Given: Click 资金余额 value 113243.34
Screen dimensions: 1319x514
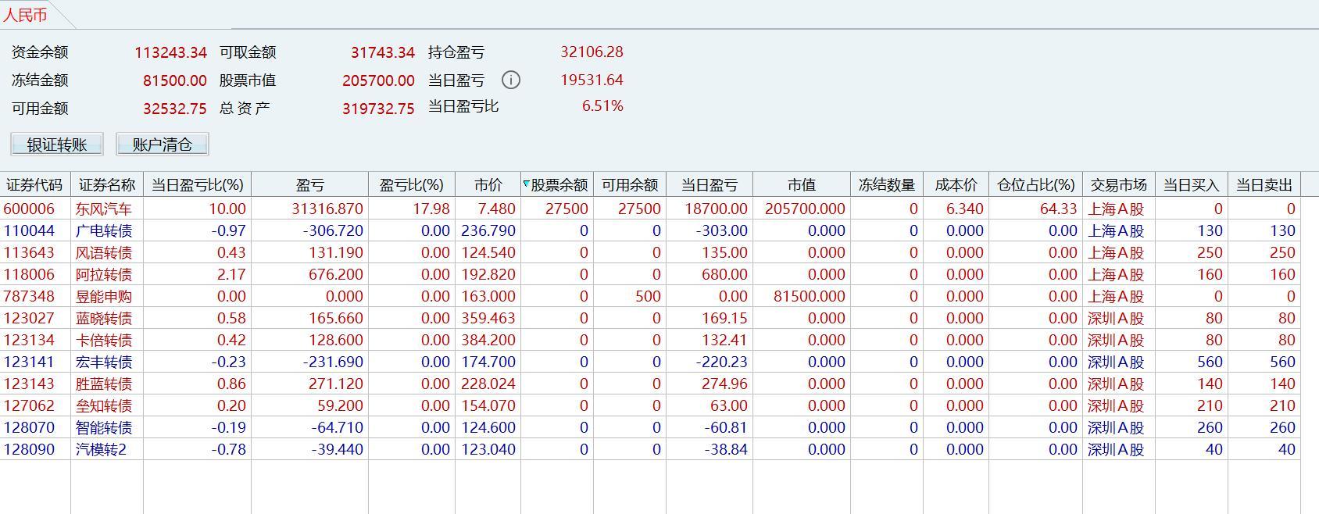Looking at the screenshot, I should (170, 52).
